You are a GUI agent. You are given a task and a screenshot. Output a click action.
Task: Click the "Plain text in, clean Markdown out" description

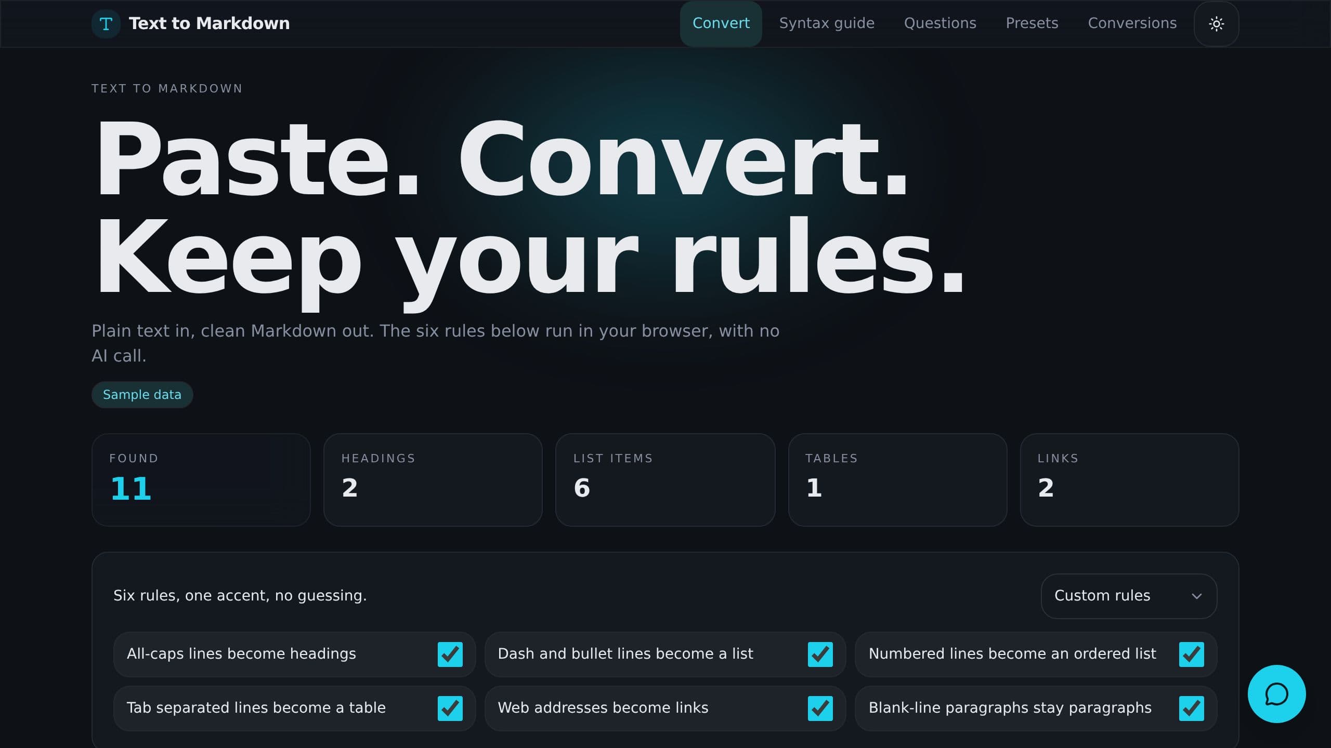coord(435,343)
